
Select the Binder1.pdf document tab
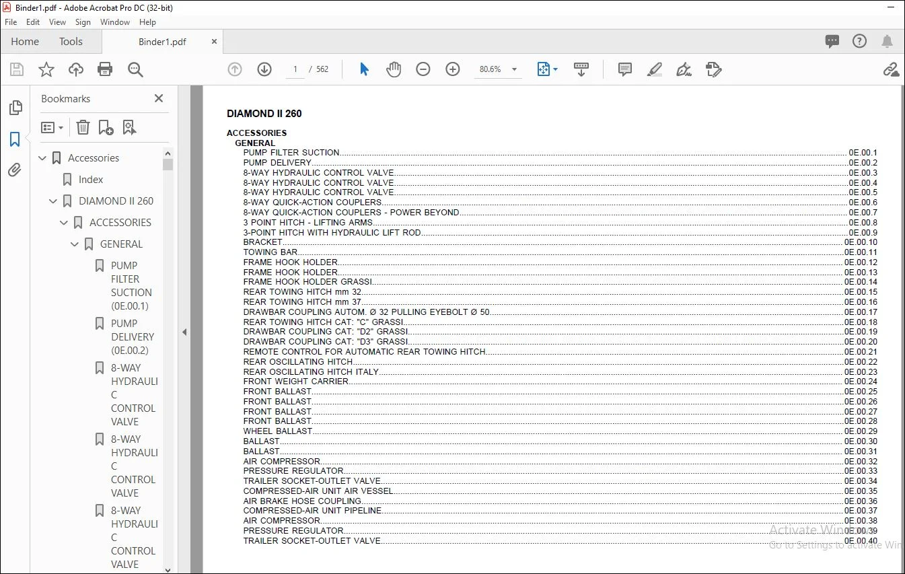tap(162, 42)
